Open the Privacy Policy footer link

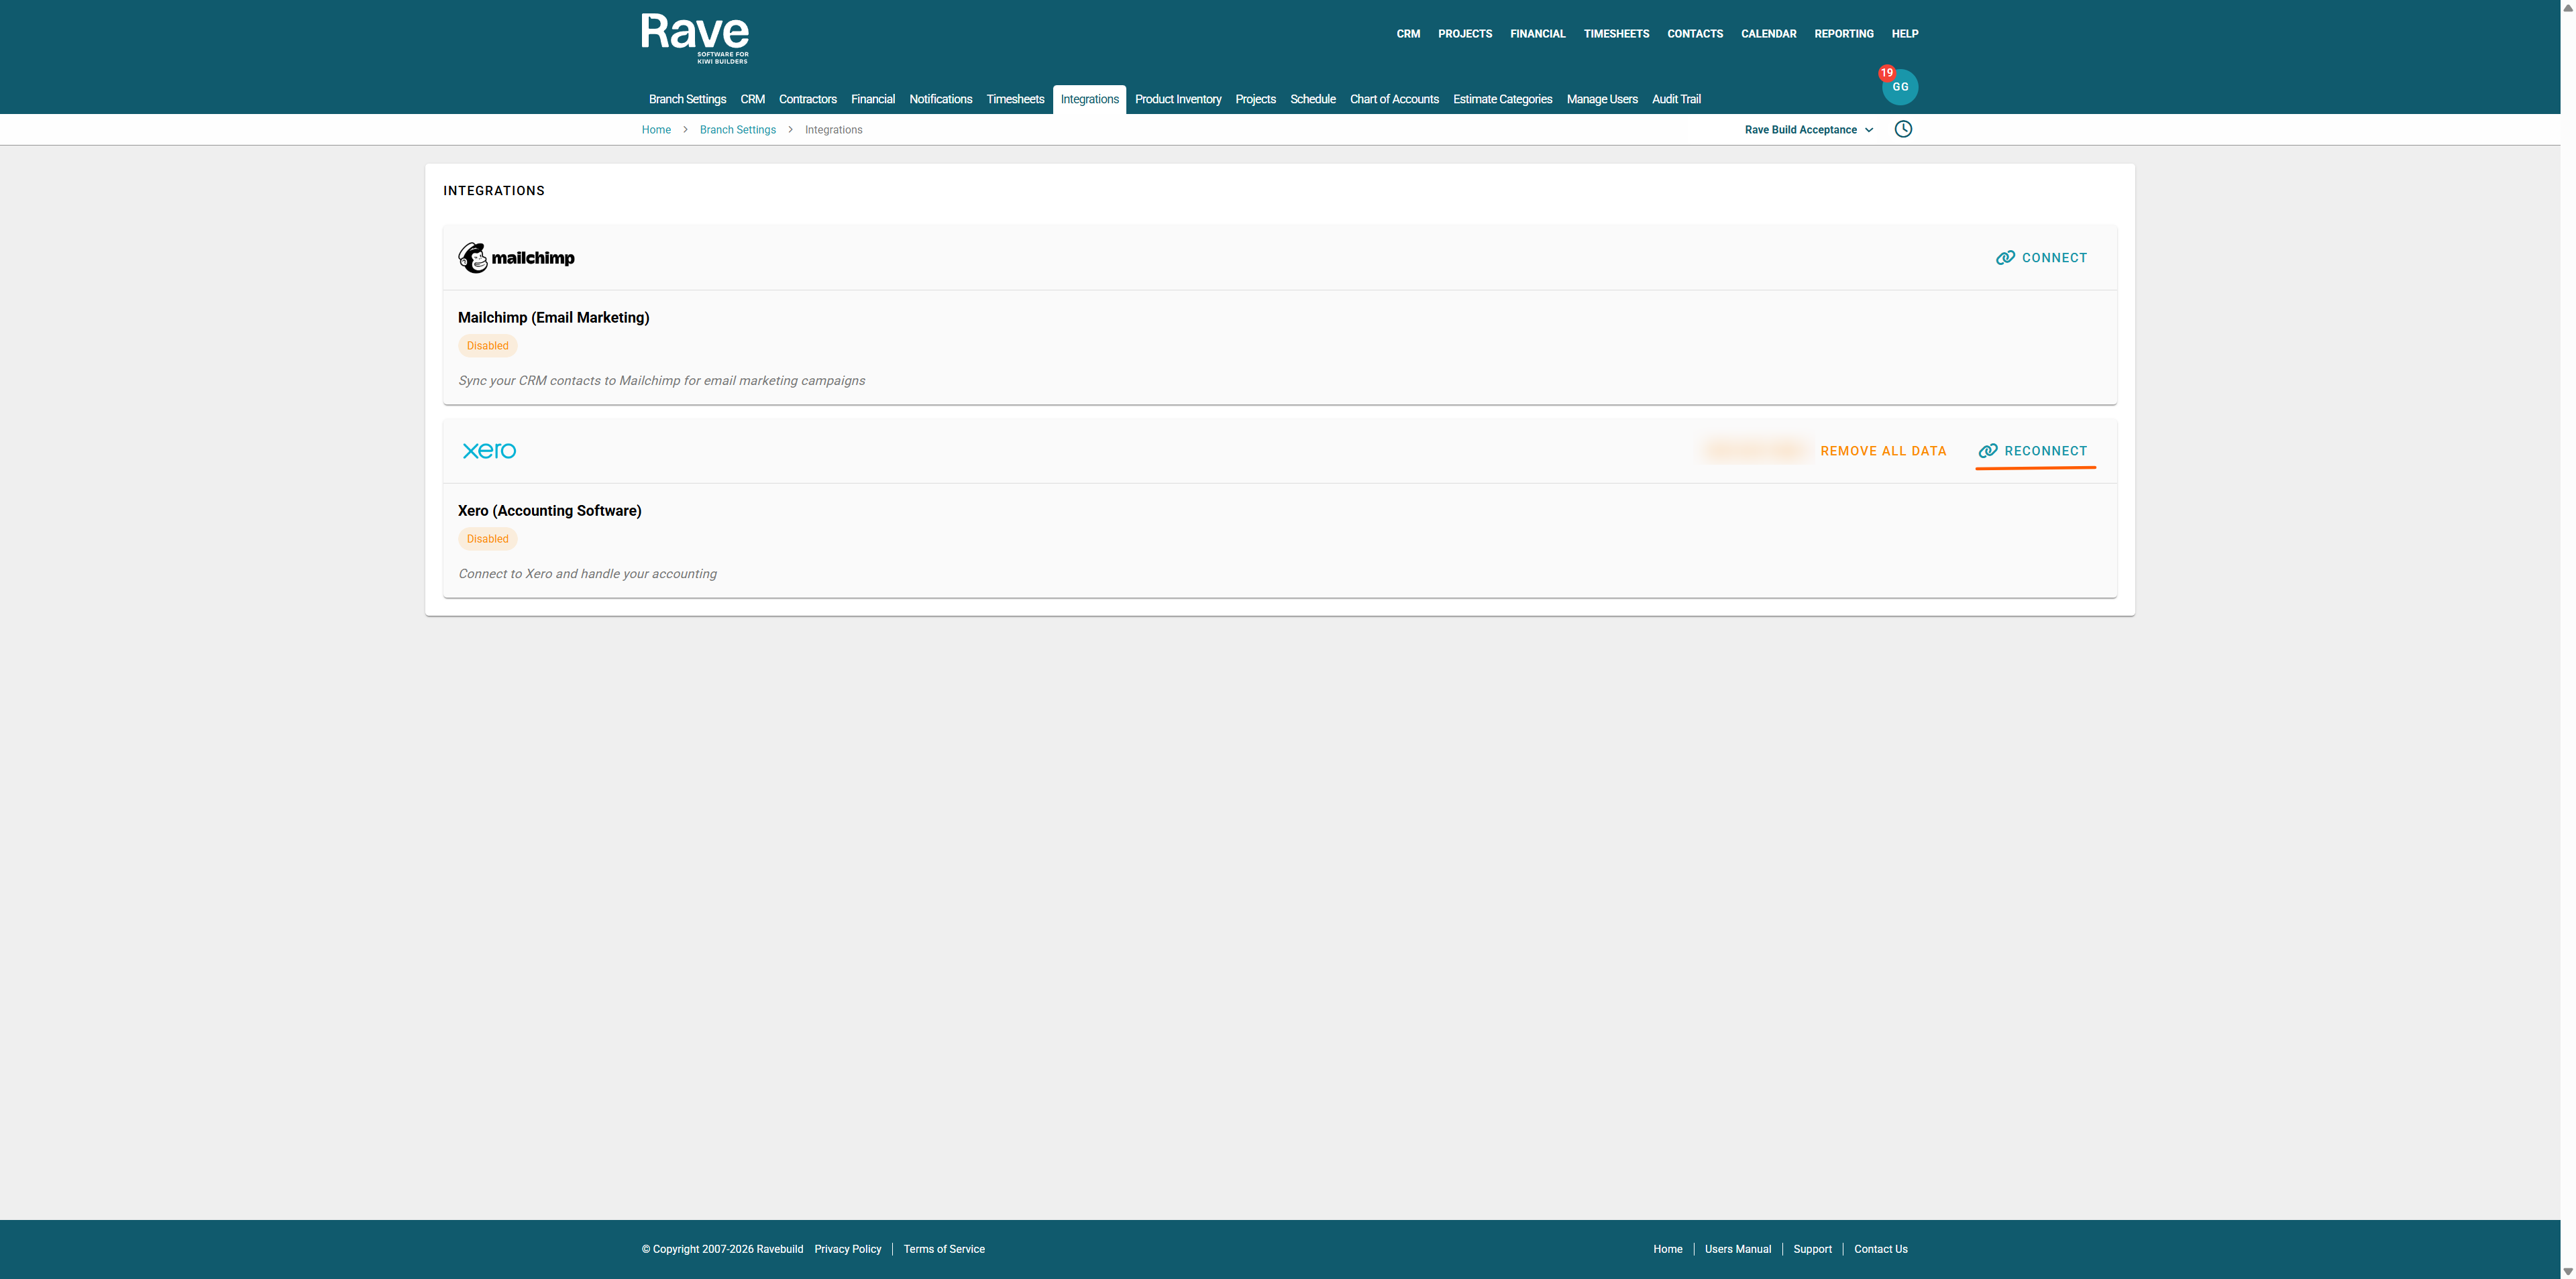(x=847, y=1249)
